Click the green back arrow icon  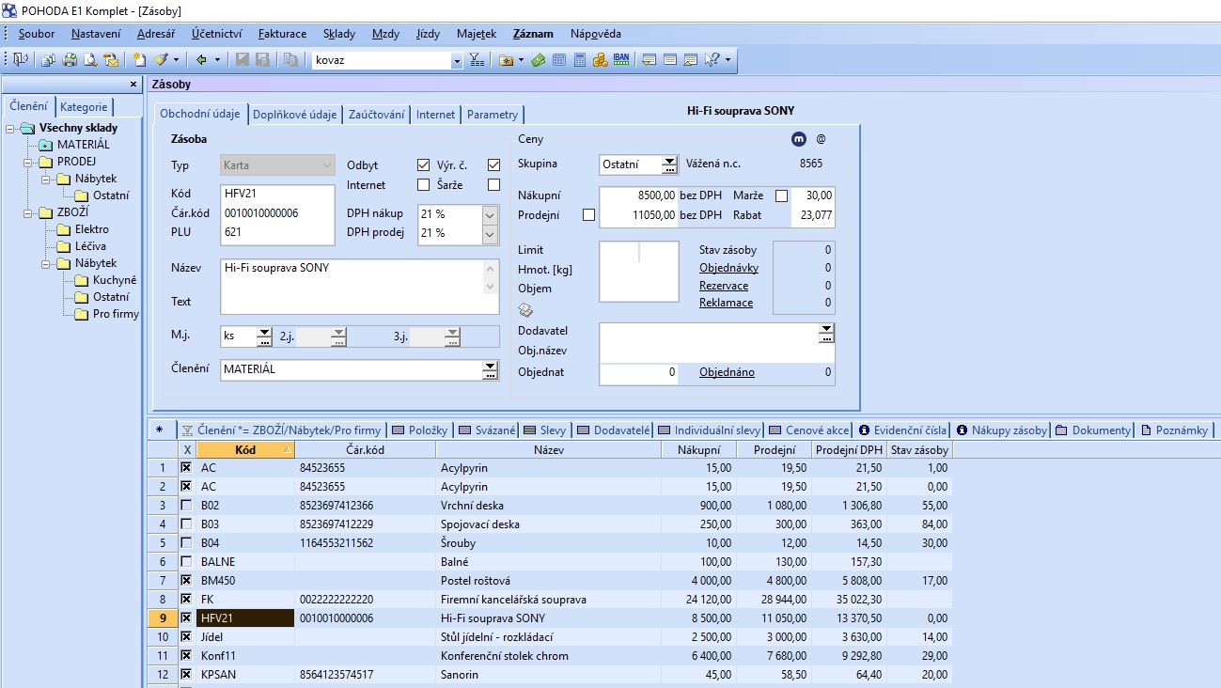tap(201, 59)
